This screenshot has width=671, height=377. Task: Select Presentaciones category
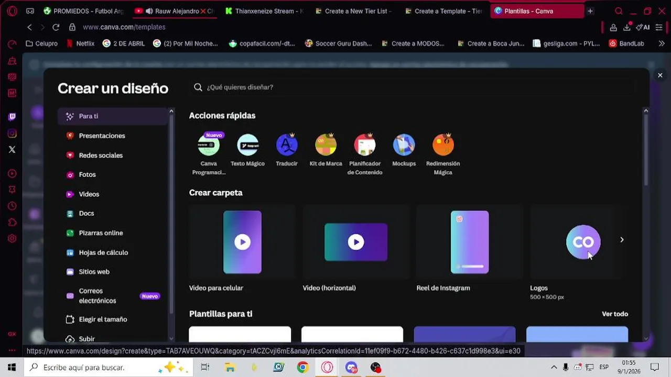point(112,136)
